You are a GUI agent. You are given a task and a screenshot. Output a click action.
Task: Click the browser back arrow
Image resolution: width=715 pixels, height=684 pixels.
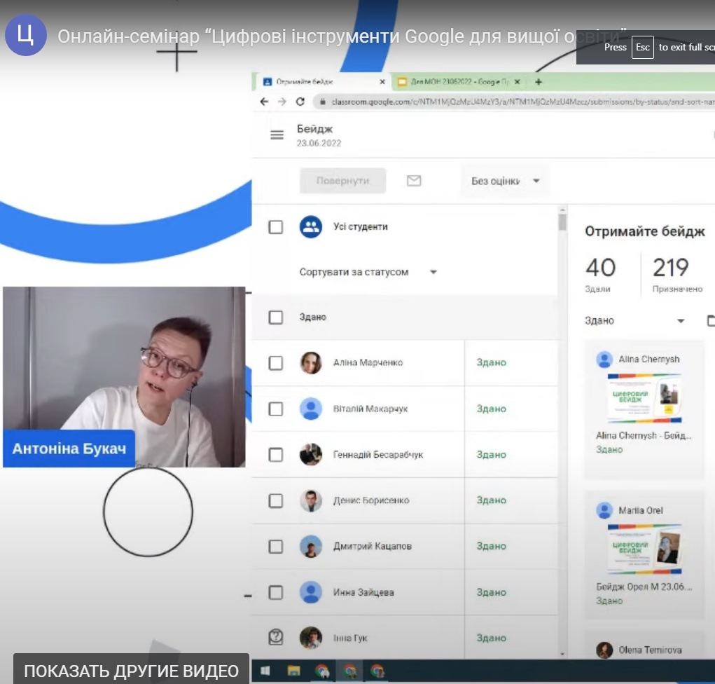(264, 102)
